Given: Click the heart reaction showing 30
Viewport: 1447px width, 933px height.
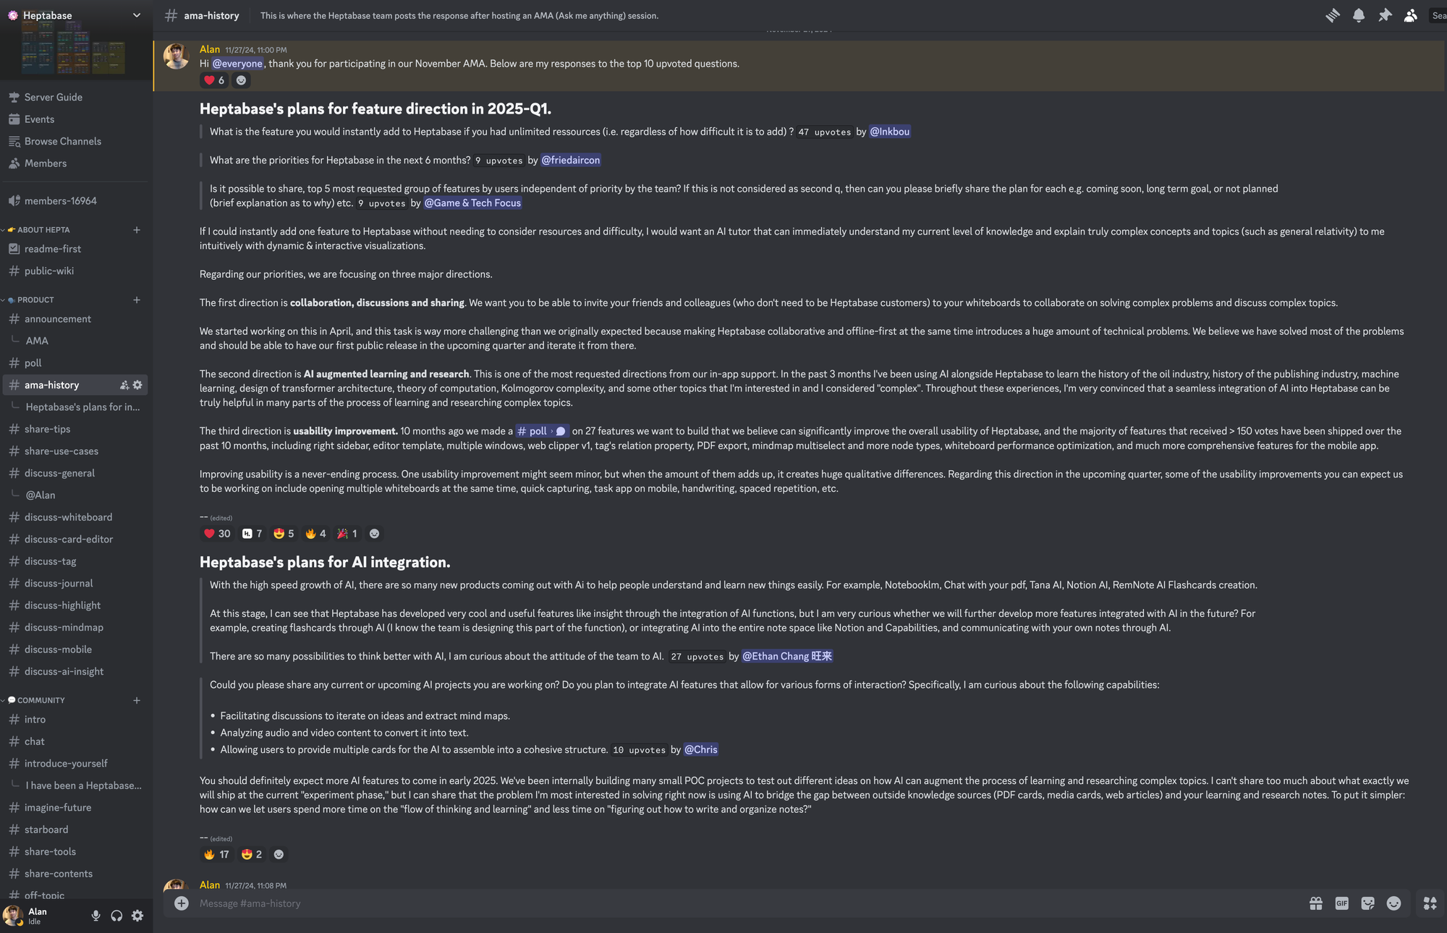Looking at the screenshot, I should [x=216, y=534].
